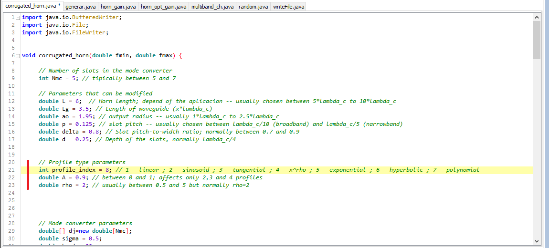The height and width of the screenshot is (248, 549).
Task: Collapse the import block fold marker
Action: coord(18,17)
